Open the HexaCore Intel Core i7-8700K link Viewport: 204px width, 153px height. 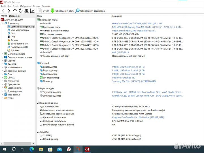click(x=137, y=24)
